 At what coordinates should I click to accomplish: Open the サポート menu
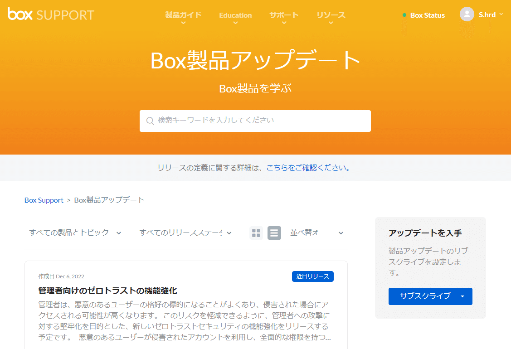tap(284, 15)
